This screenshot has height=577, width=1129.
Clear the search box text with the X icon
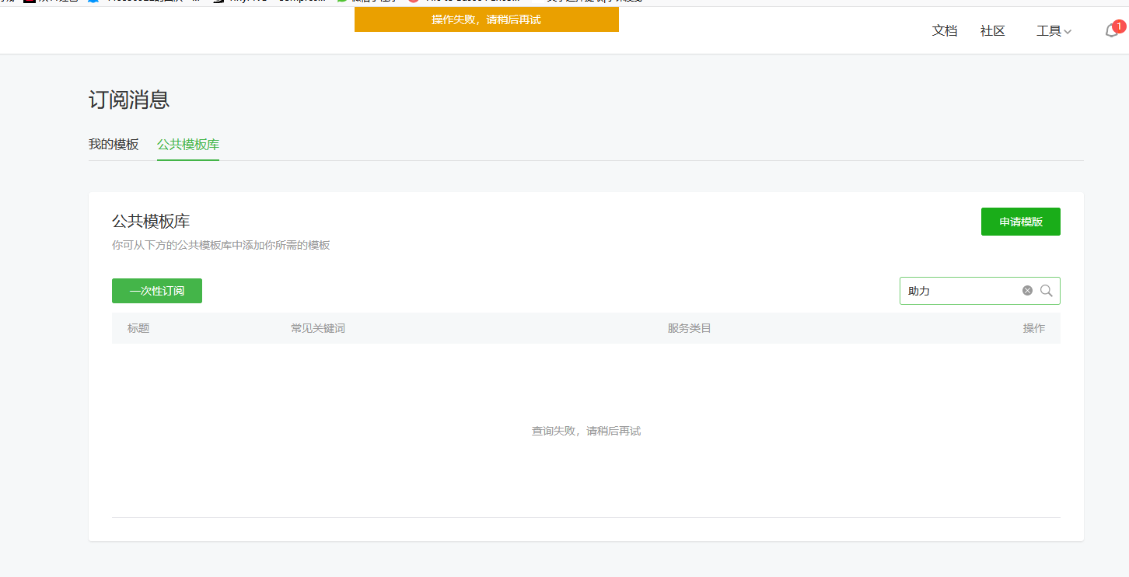click(x=1027, y=291)
